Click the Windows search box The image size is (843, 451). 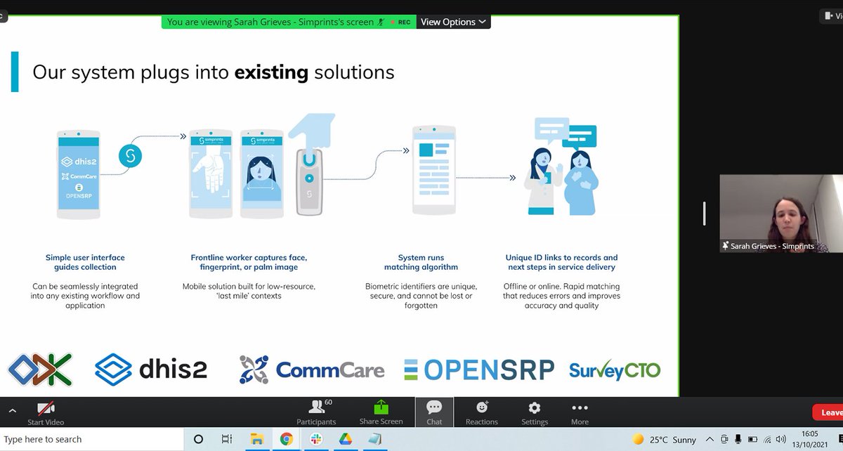pos(91,439)
